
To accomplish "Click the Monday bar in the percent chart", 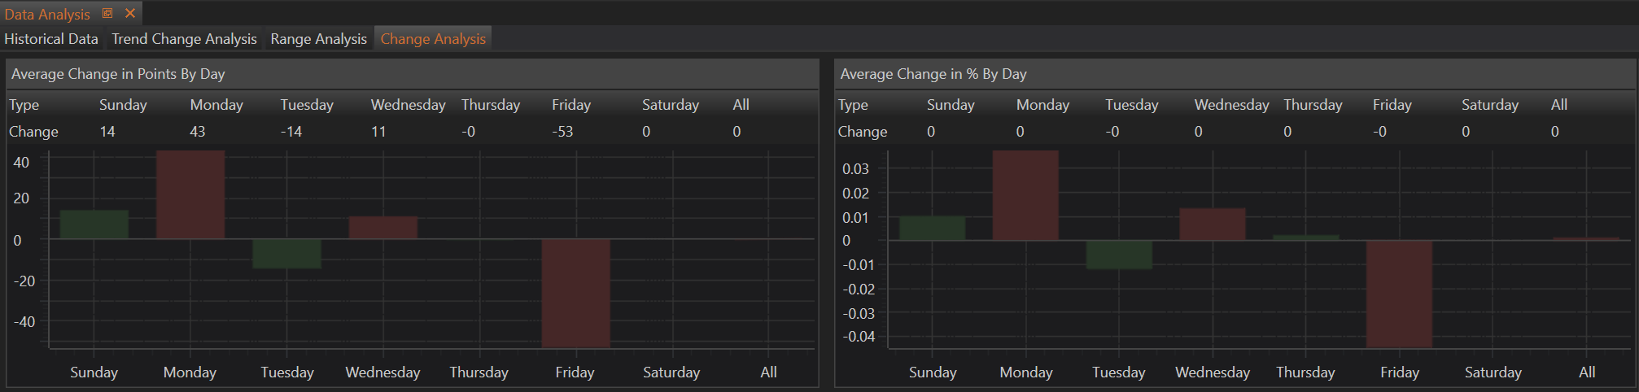I will 1025,195.
